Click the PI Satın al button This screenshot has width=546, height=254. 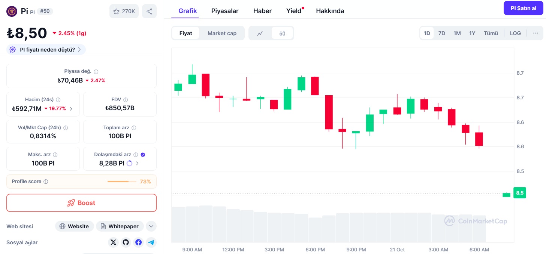pyautogui.click(x=524, y=8)
